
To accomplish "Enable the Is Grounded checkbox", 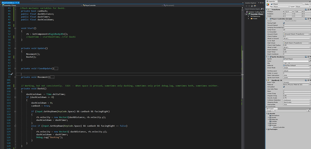I will [x=284, y=32].
